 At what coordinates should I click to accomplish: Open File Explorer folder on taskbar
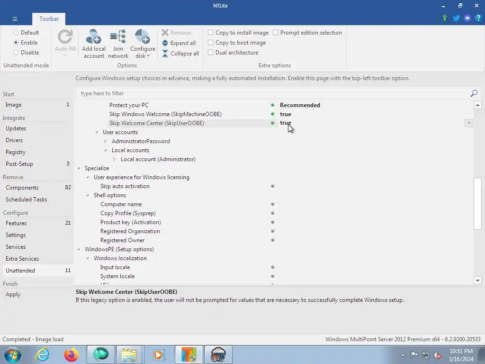click(x=129, y=355)
